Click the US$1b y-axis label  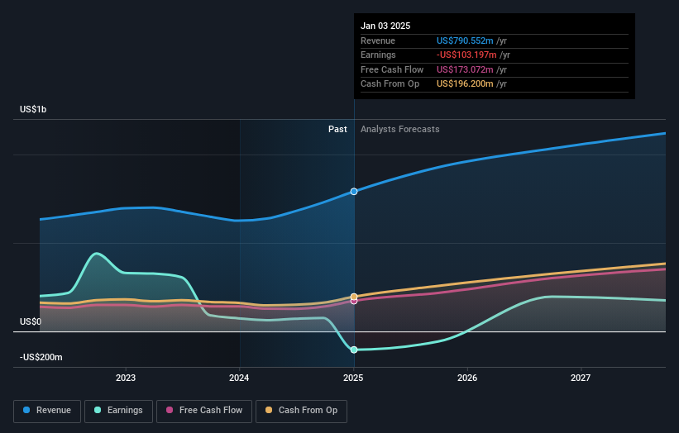point(33,109)
